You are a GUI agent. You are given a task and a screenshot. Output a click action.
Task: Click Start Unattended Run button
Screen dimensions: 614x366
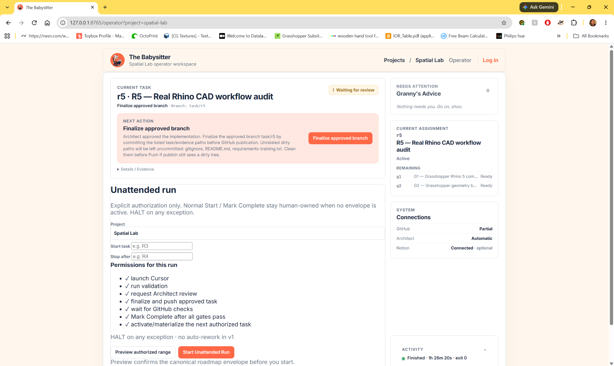(206, 352)
